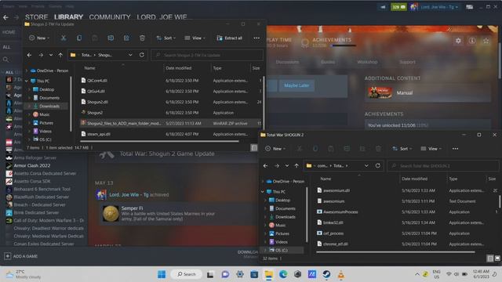Open the Steam STORE tab
The height and width of the screenshot is (282, 502).
(37, 17)
